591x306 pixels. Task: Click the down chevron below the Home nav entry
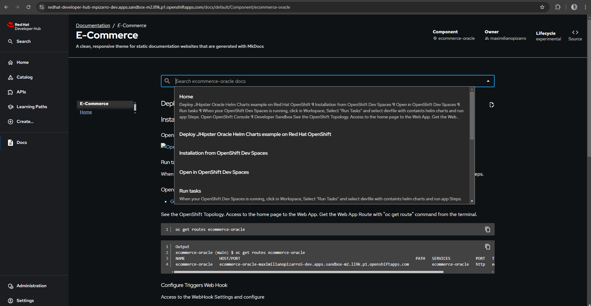click(x=135, y=113)
